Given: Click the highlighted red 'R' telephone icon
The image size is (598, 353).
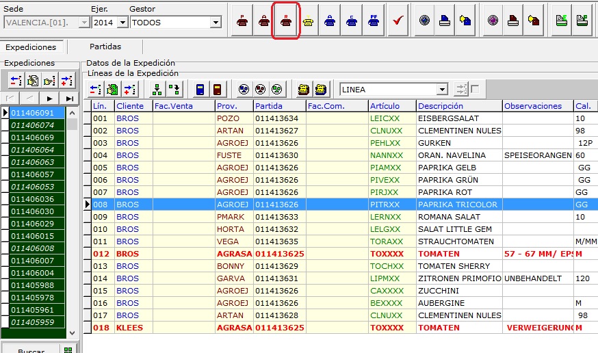Looking at the screenshot, I should click(x=286, y=21).
